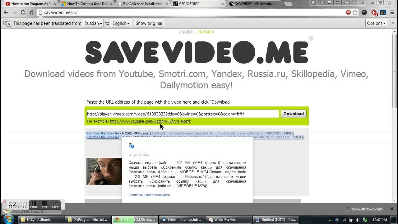Close the 'How to run Program As' tab
The height and width of the screenshot is (224, 398).
54,4
